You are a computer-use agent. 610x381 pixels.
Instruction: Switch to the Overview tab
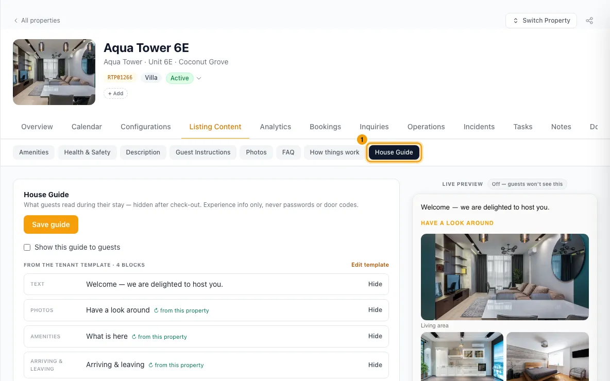tap(37, 127)
